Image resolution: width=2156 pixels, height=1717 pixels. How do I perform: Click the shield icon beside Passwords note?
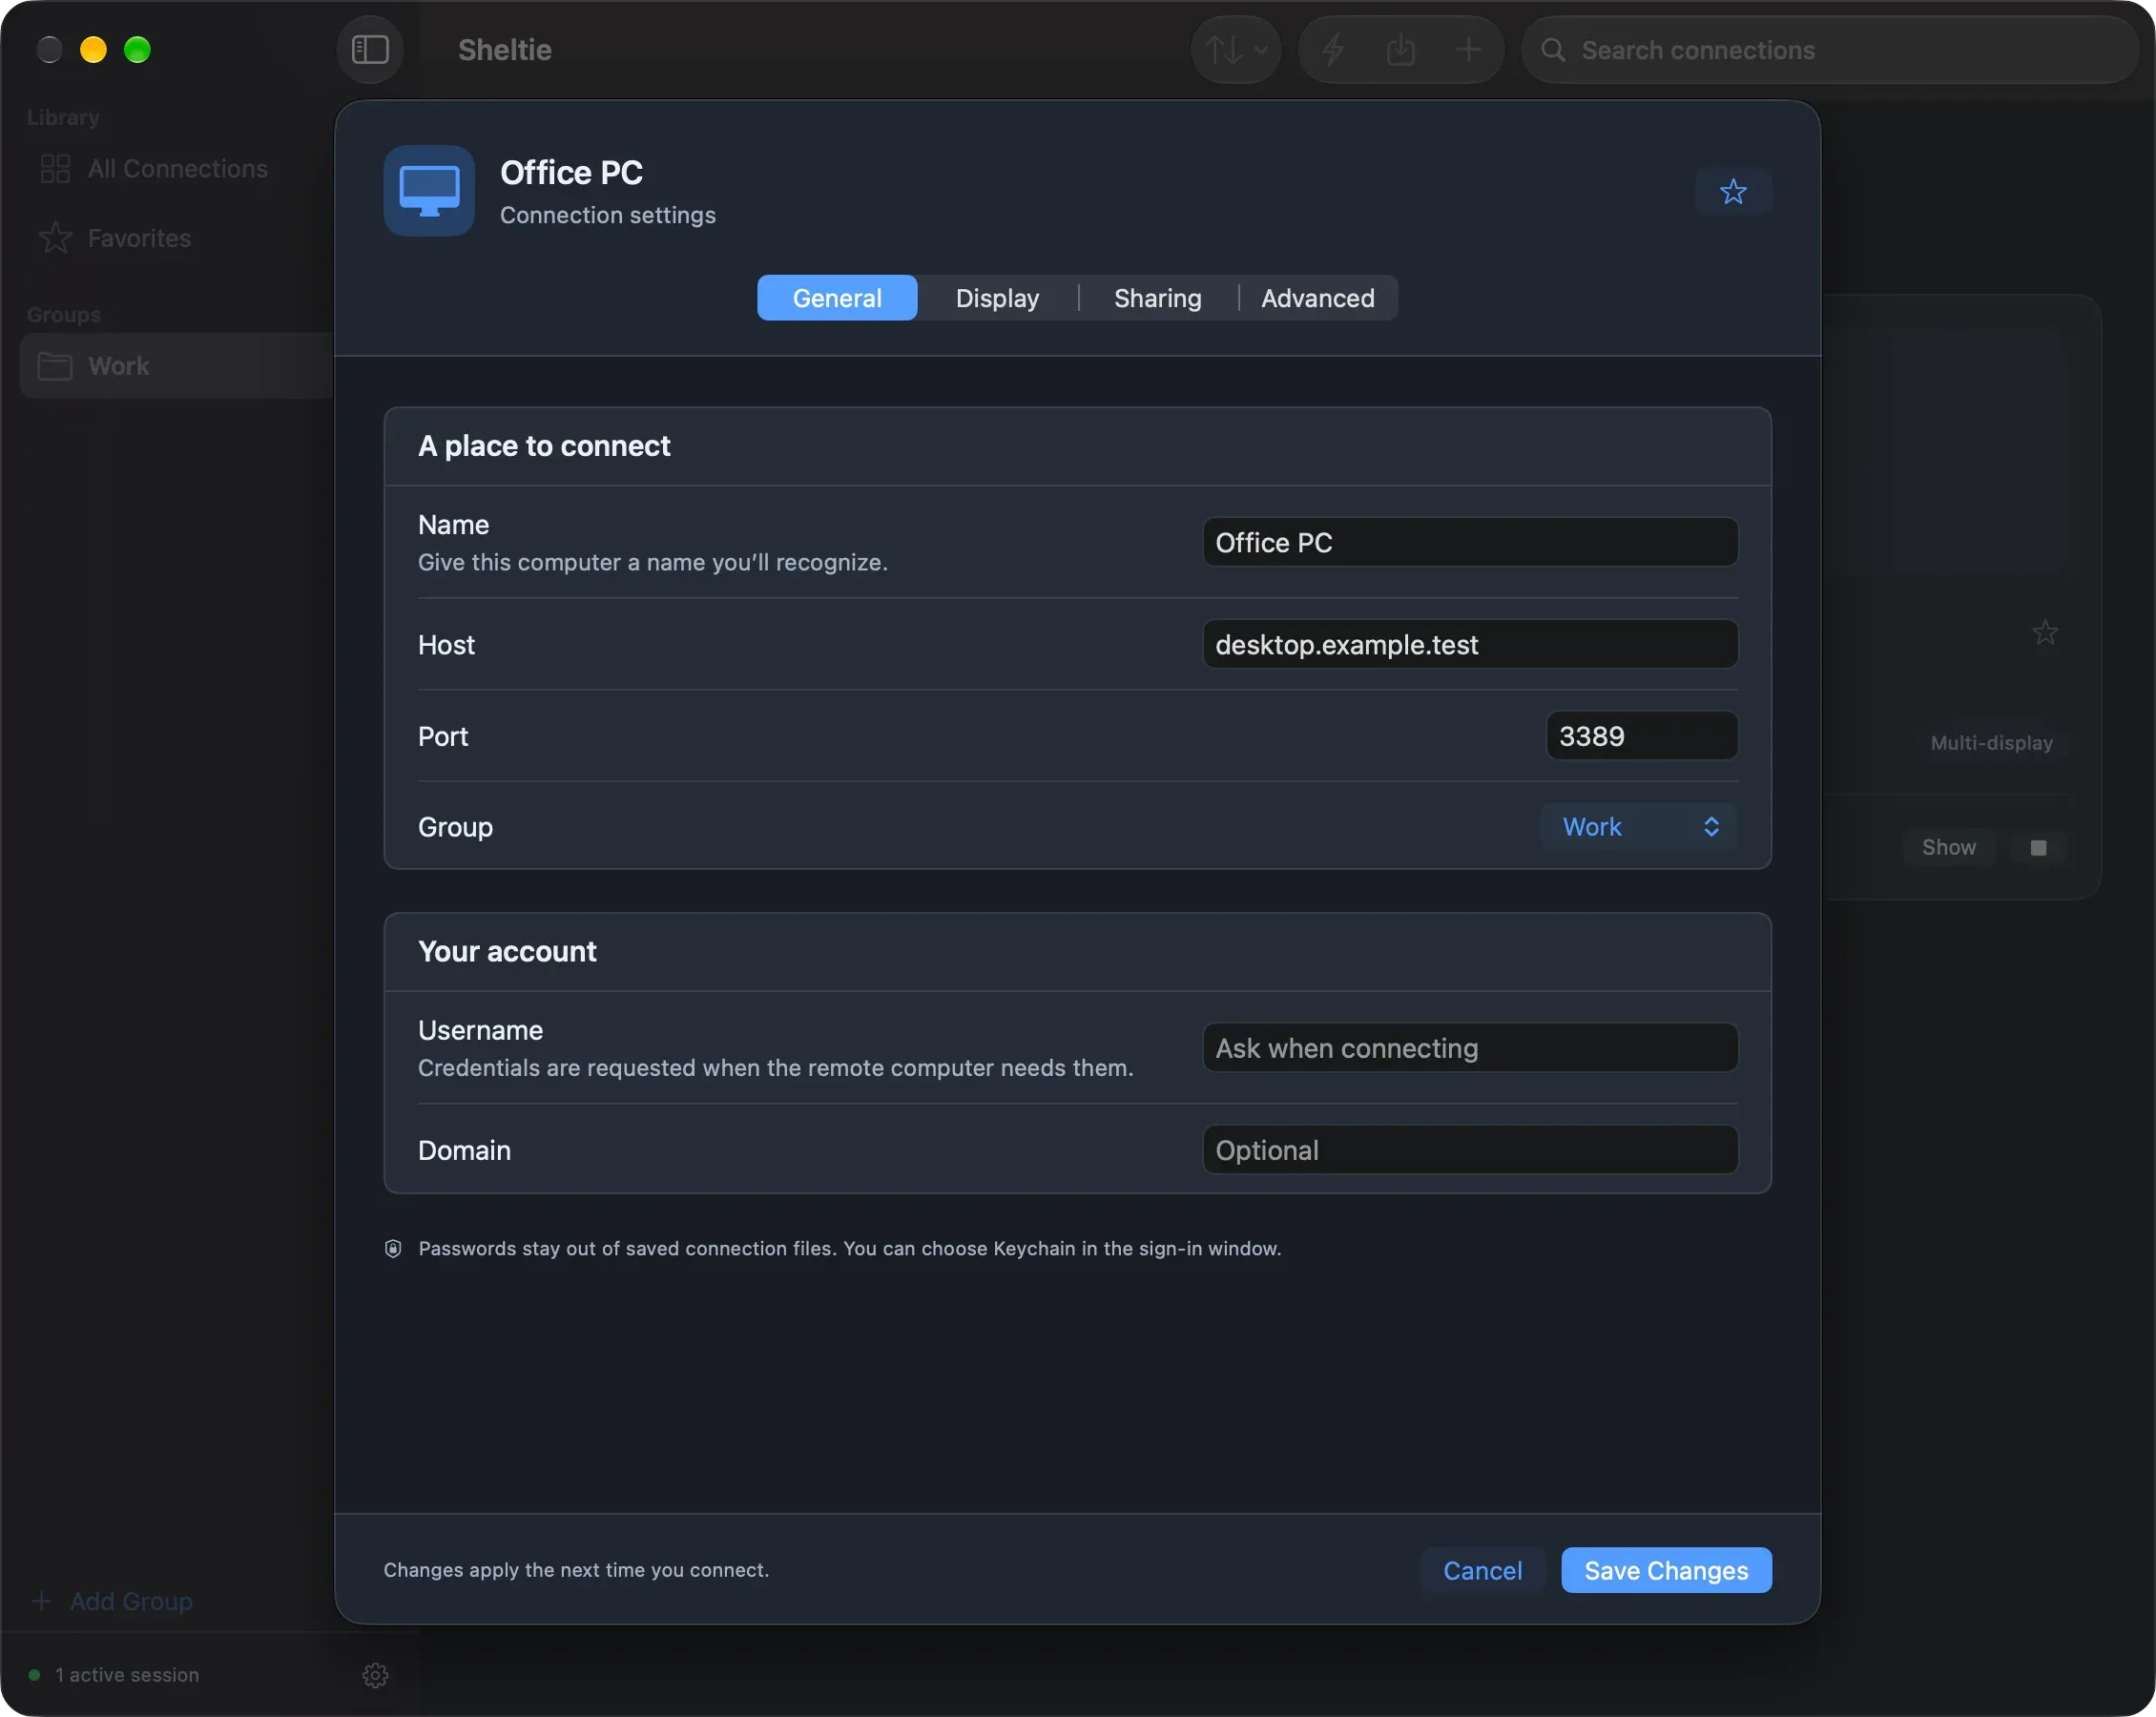[x=393, y=1248]
